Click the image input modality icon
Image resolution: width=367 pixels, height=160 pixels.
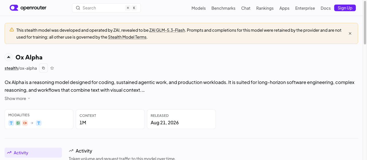click(x=18, y=123)
